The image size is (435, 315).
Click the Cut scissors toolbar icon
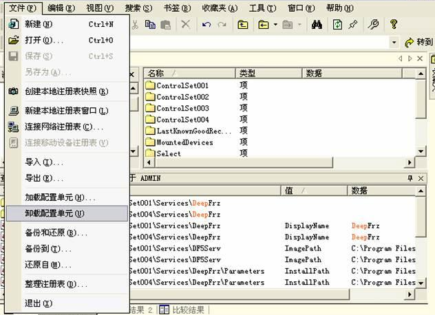[x=135, y=25]
